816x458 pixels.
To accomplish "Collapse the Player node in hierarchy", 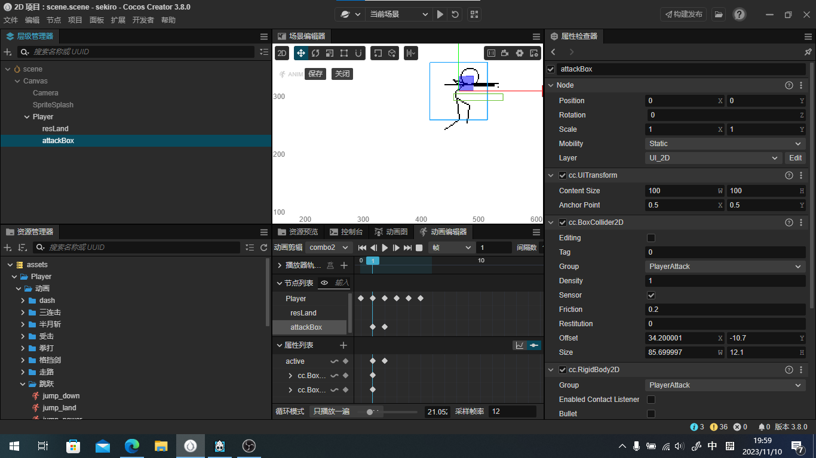I will 27,117.
